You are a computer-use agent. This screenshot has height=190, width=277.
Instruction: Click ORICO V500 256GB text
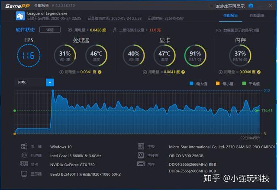pyautogui.click(x=186, y=156)
